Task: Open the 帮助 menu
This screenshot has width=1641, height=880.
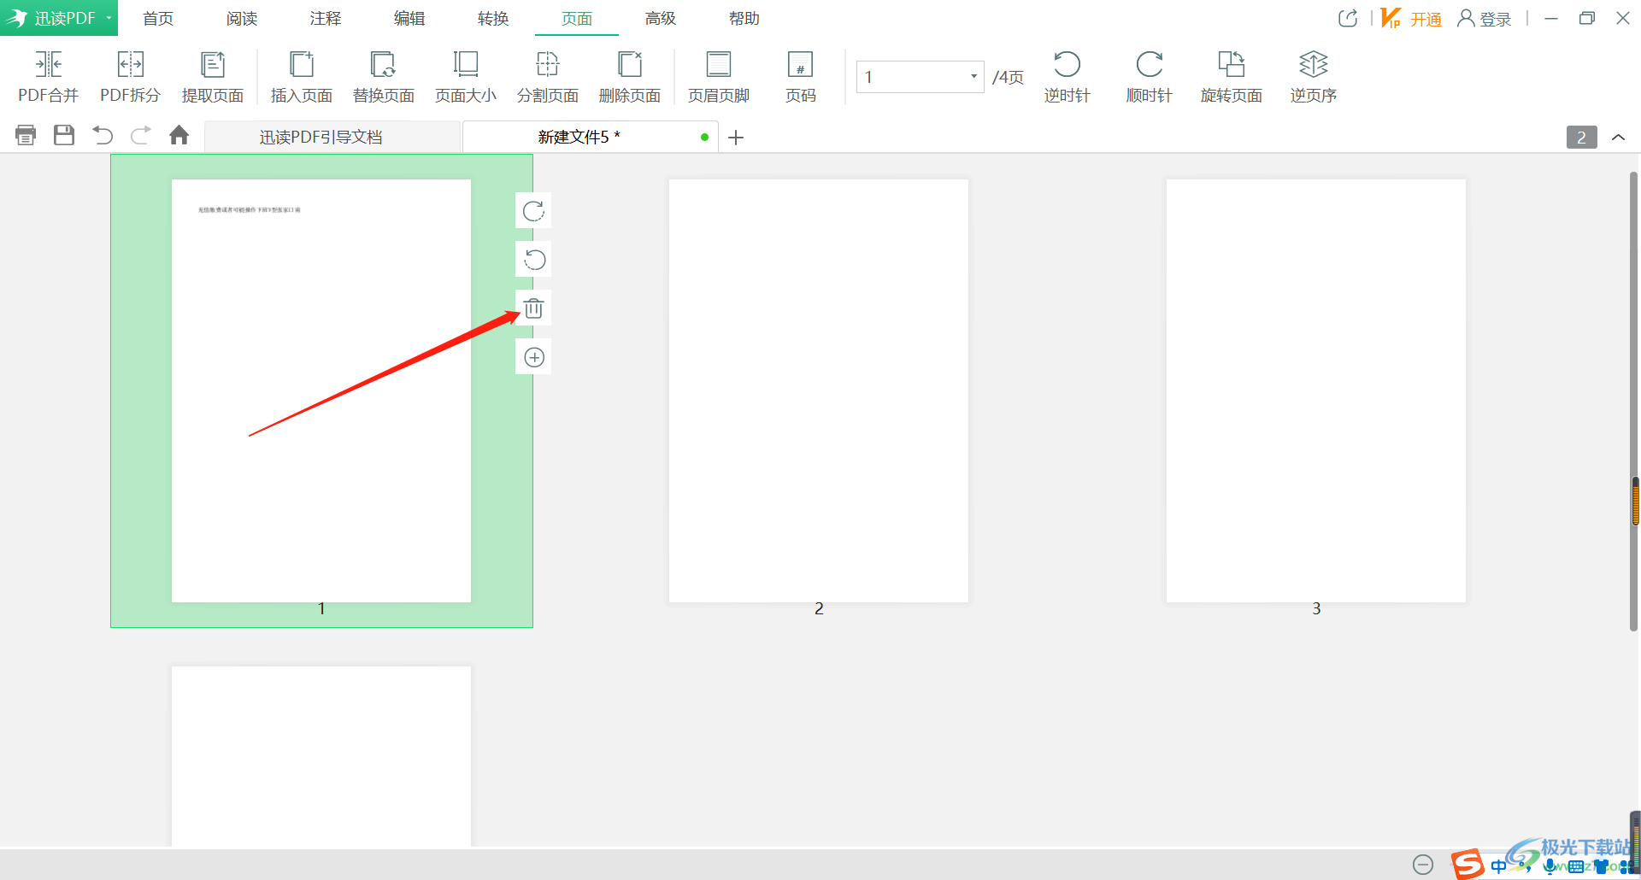Action: pos(744,18)
